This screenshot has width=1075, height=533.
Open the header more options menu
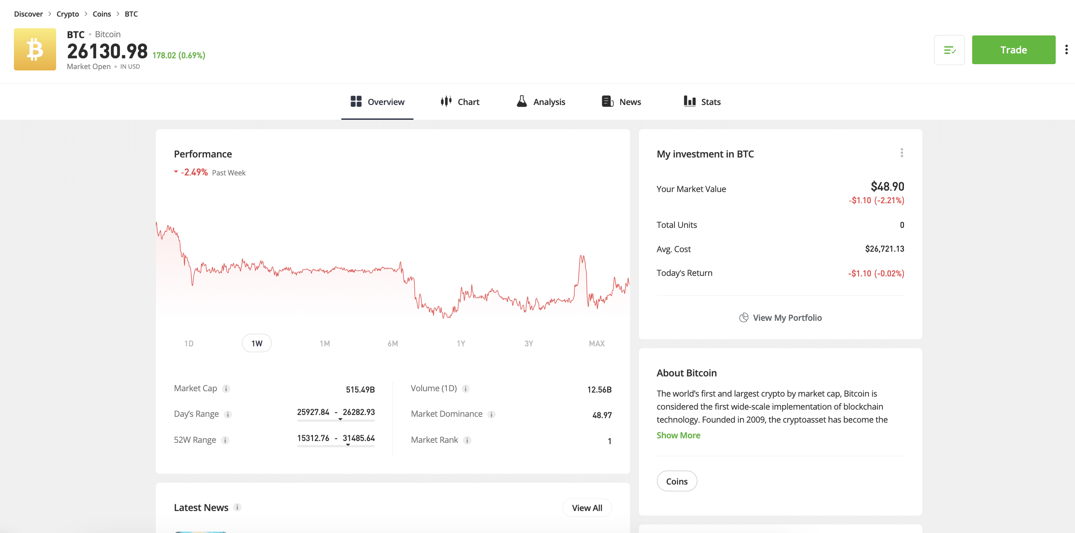point(1066,50)
